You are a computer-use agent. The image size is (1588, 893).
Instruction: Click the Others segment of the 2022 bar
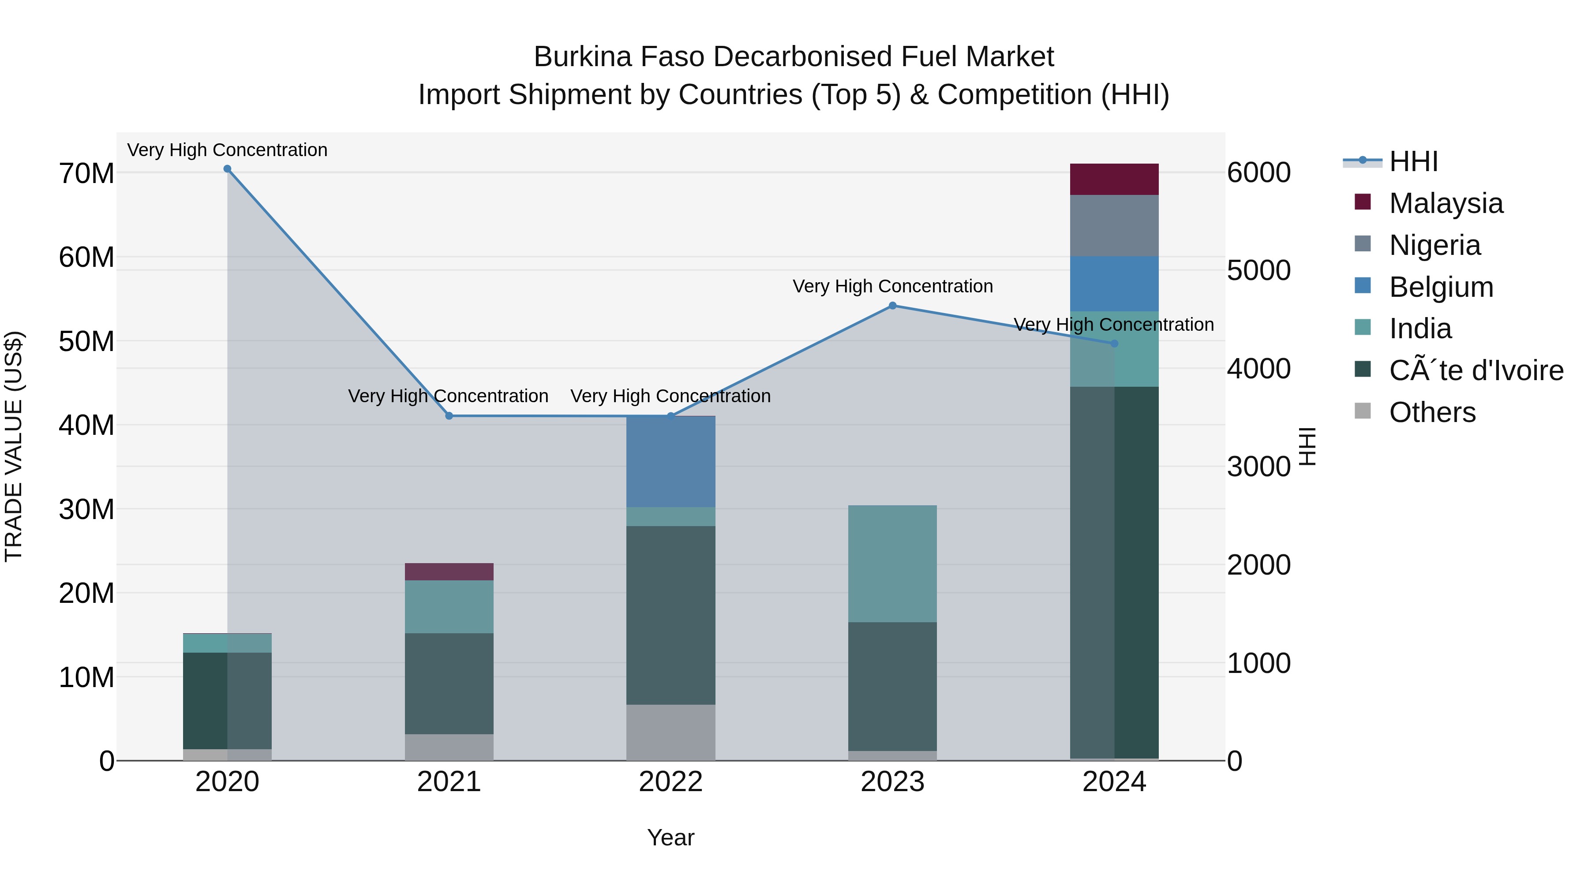pyautogui.click(x=670, y=733)
